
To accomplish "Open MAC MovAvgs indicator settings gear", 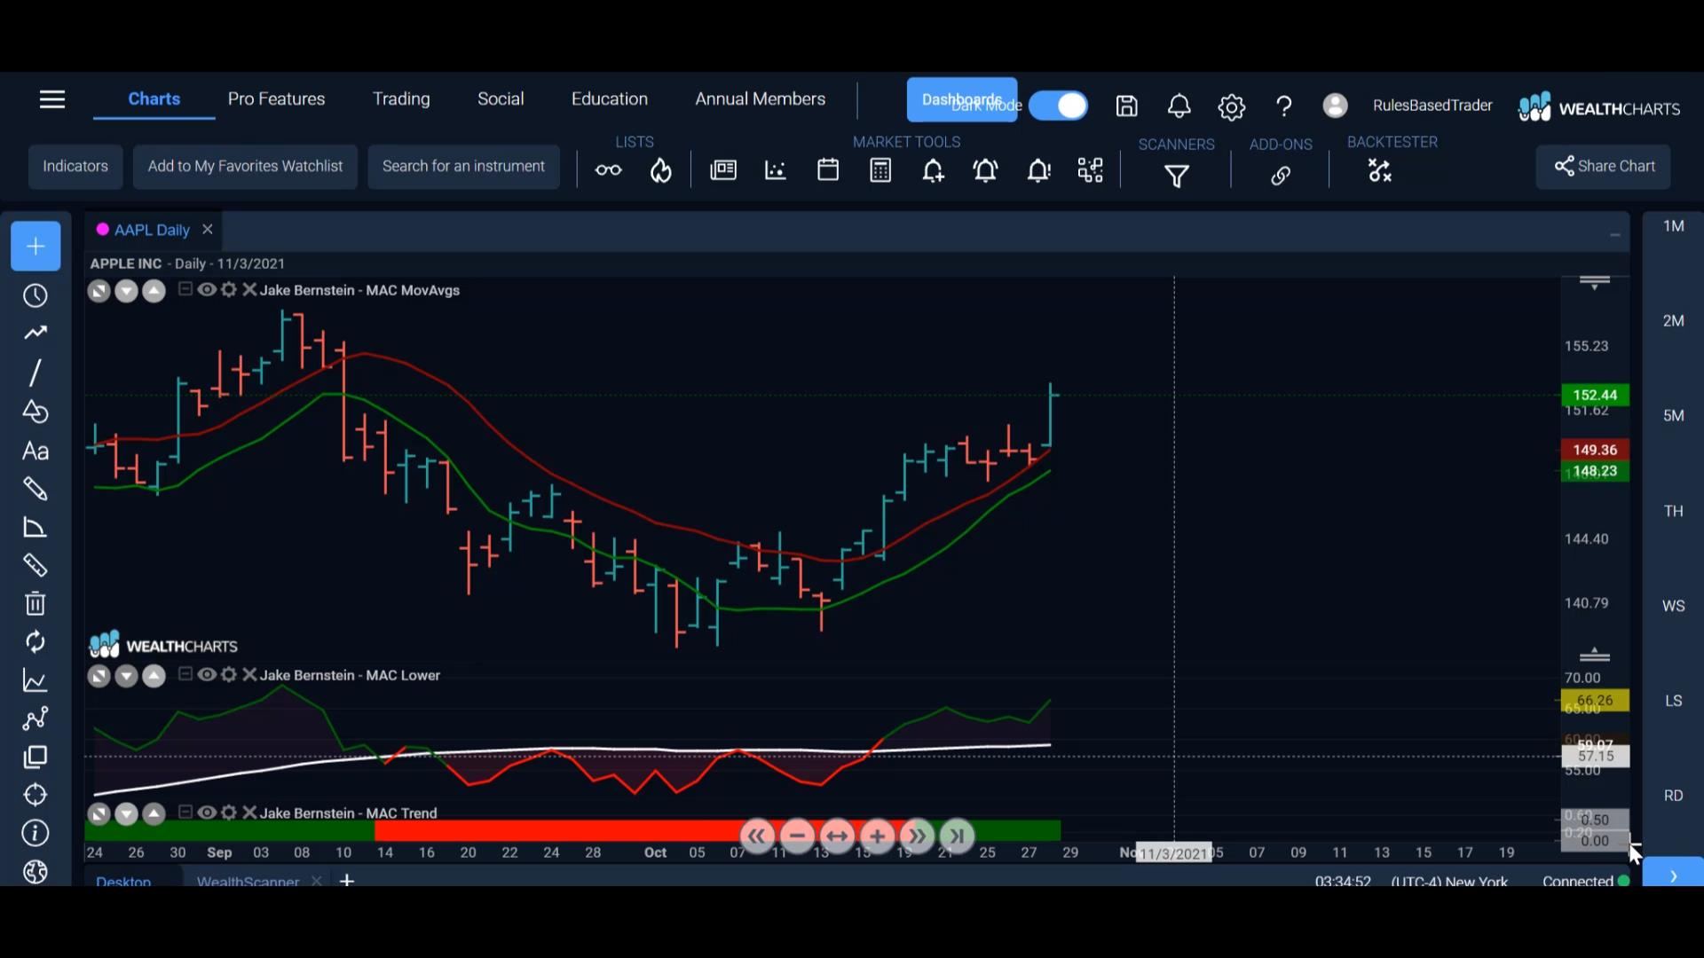I will click(228, 289).
